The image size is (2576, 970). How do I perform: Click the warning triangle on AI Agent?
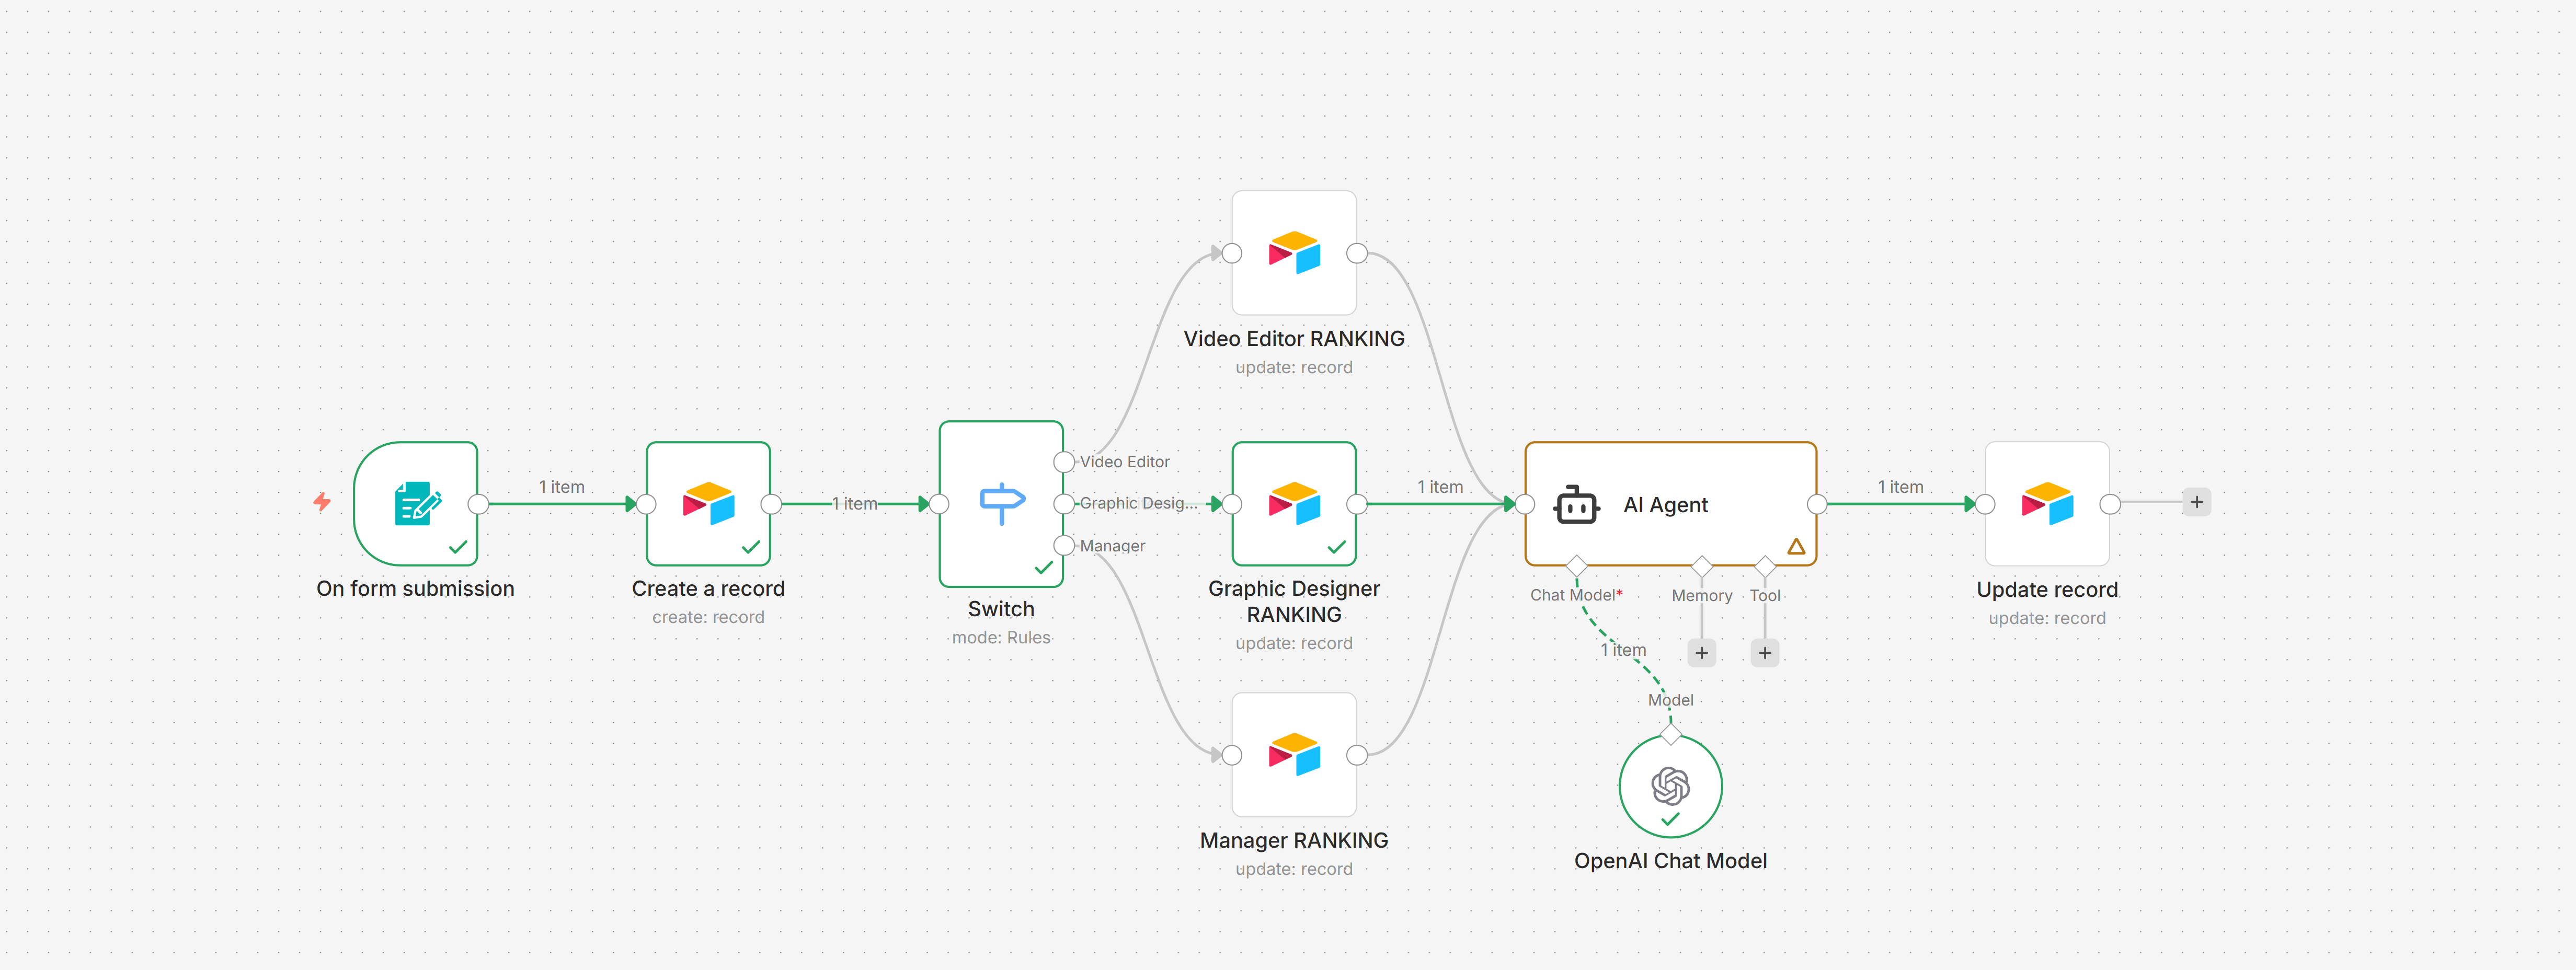(x=1797, y=546)
